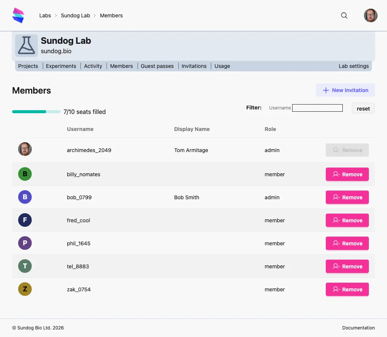Viewport: 387px width, 337px height.
Task: Click the '7/10 seats filled' text
Action: point(84,112)
